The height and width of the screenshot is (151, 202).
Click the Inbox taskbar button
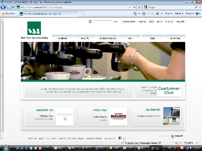tap(59, 148)
